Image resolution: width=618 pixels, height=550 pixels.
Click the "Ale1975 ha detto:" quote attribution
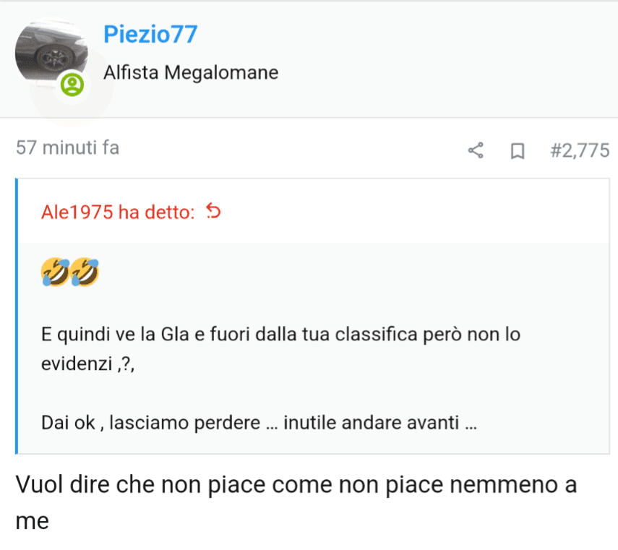point(118,213)
